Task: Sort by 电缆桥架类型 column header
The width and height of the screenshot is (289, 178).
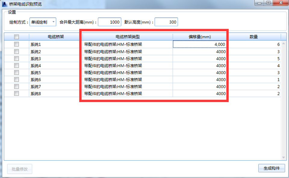Action: 128,37
